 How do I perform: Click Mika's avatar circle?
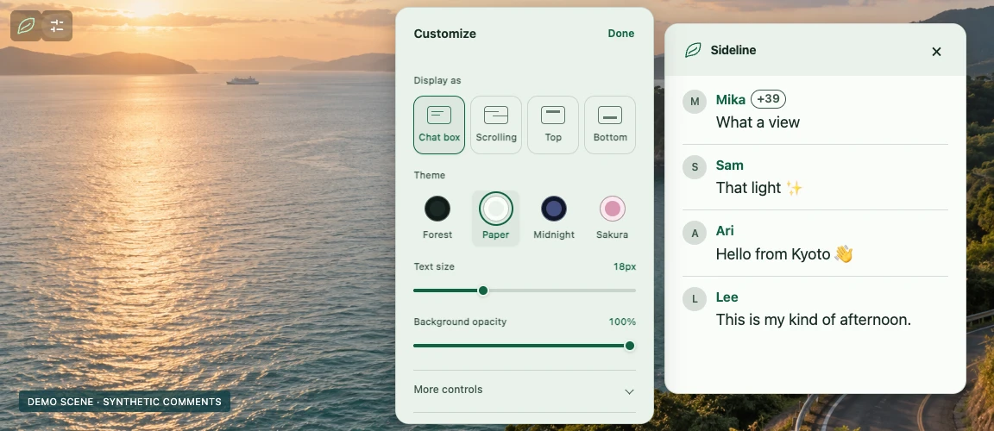click(x=695, y=101)
